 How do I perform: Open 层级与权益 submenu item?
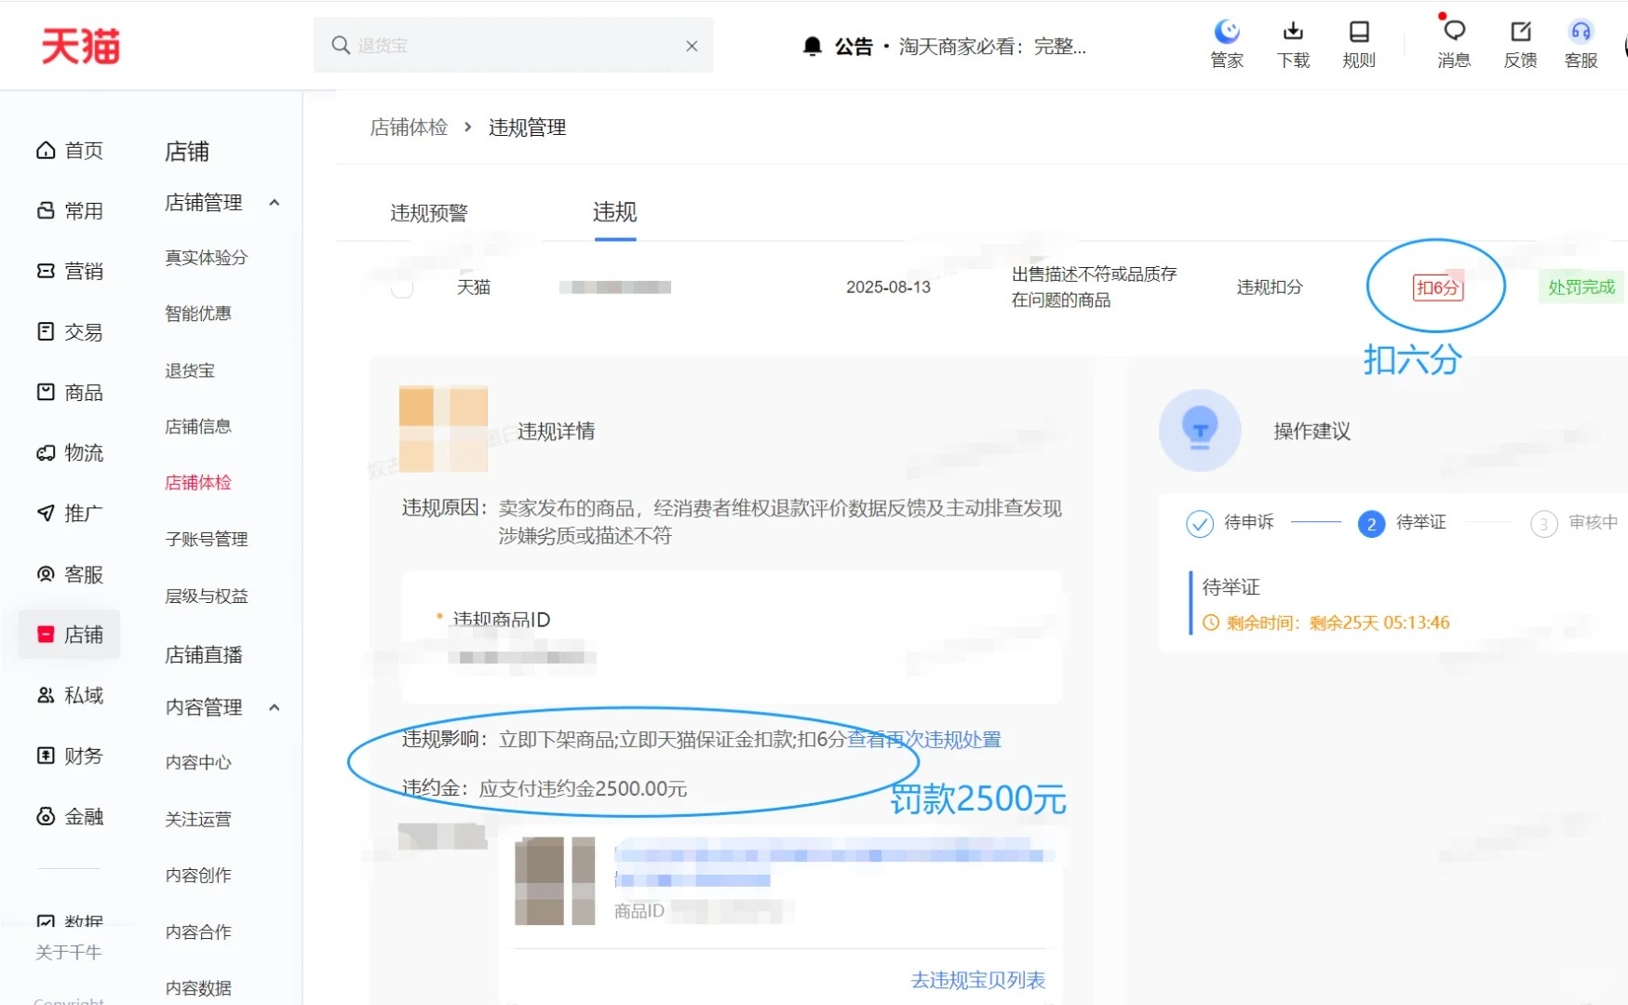coord(207,596)
